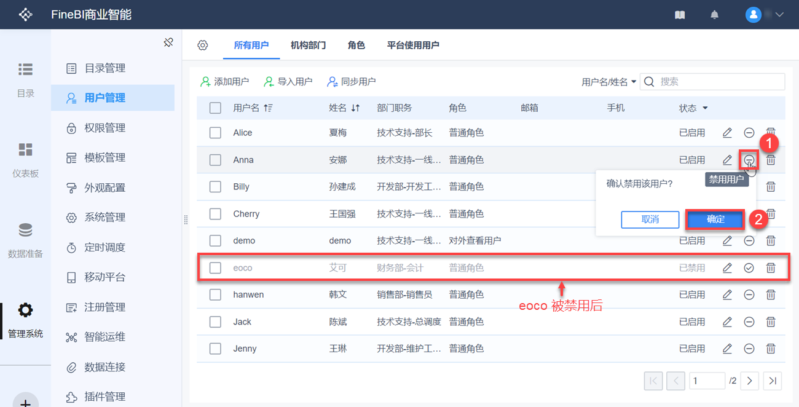Click into the user search field
Screen dimensions: 799x407
[719, 82]
